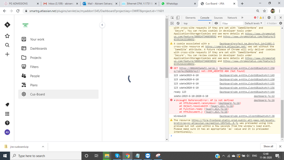Toggle the DevTools device toolbar icon

point(178,18)
